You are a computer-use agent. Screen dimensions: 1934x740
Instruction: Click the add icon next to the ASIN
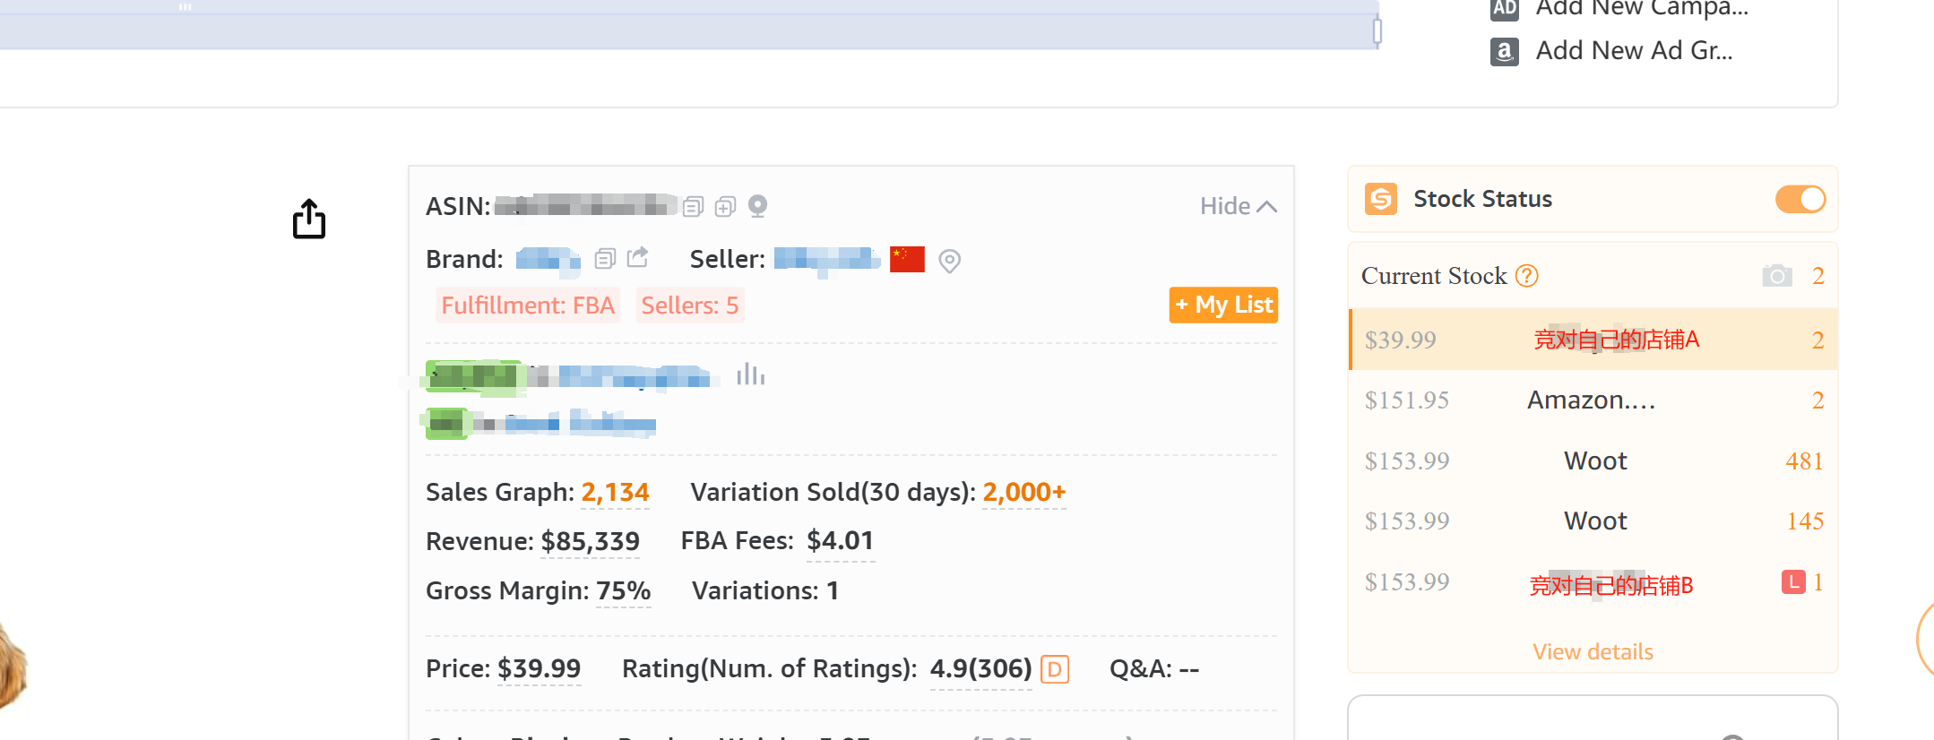click(x=725, y=207)
